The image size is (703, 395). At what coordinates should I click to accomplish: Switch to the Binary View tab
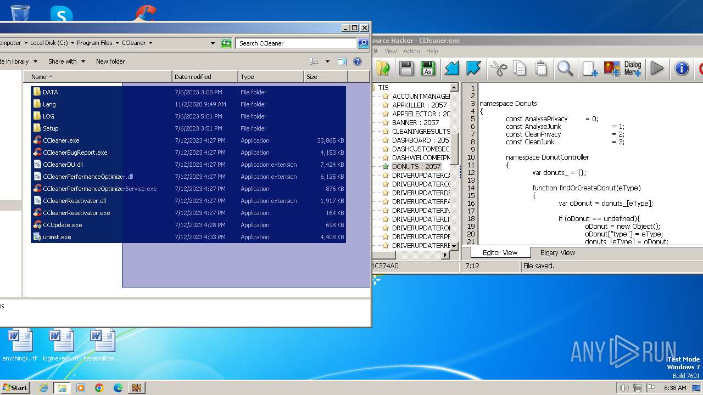click(x=557, y=252)
